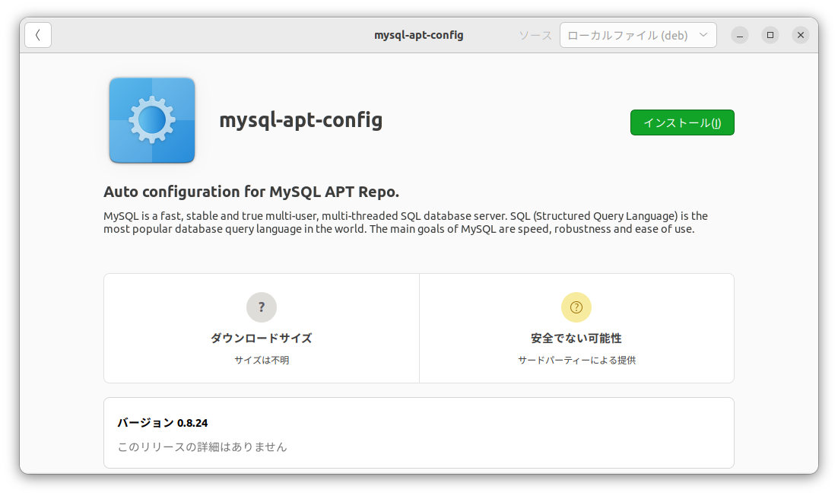838x496 pixels.
Task: Click the MySQL description paragraph
Action: [x=405, y=222]
